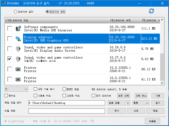Select the Intel(R) UHD Graphics 600 row
The image size is (169, 126).
pos(82,39)
